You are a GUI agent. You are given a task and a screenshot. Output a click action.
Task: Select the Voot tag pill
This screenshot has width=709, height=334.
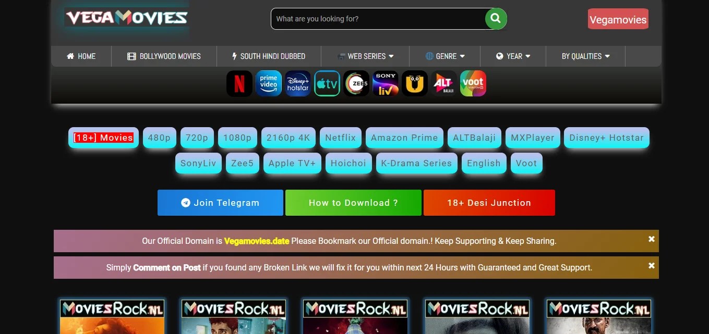(526, 163)
